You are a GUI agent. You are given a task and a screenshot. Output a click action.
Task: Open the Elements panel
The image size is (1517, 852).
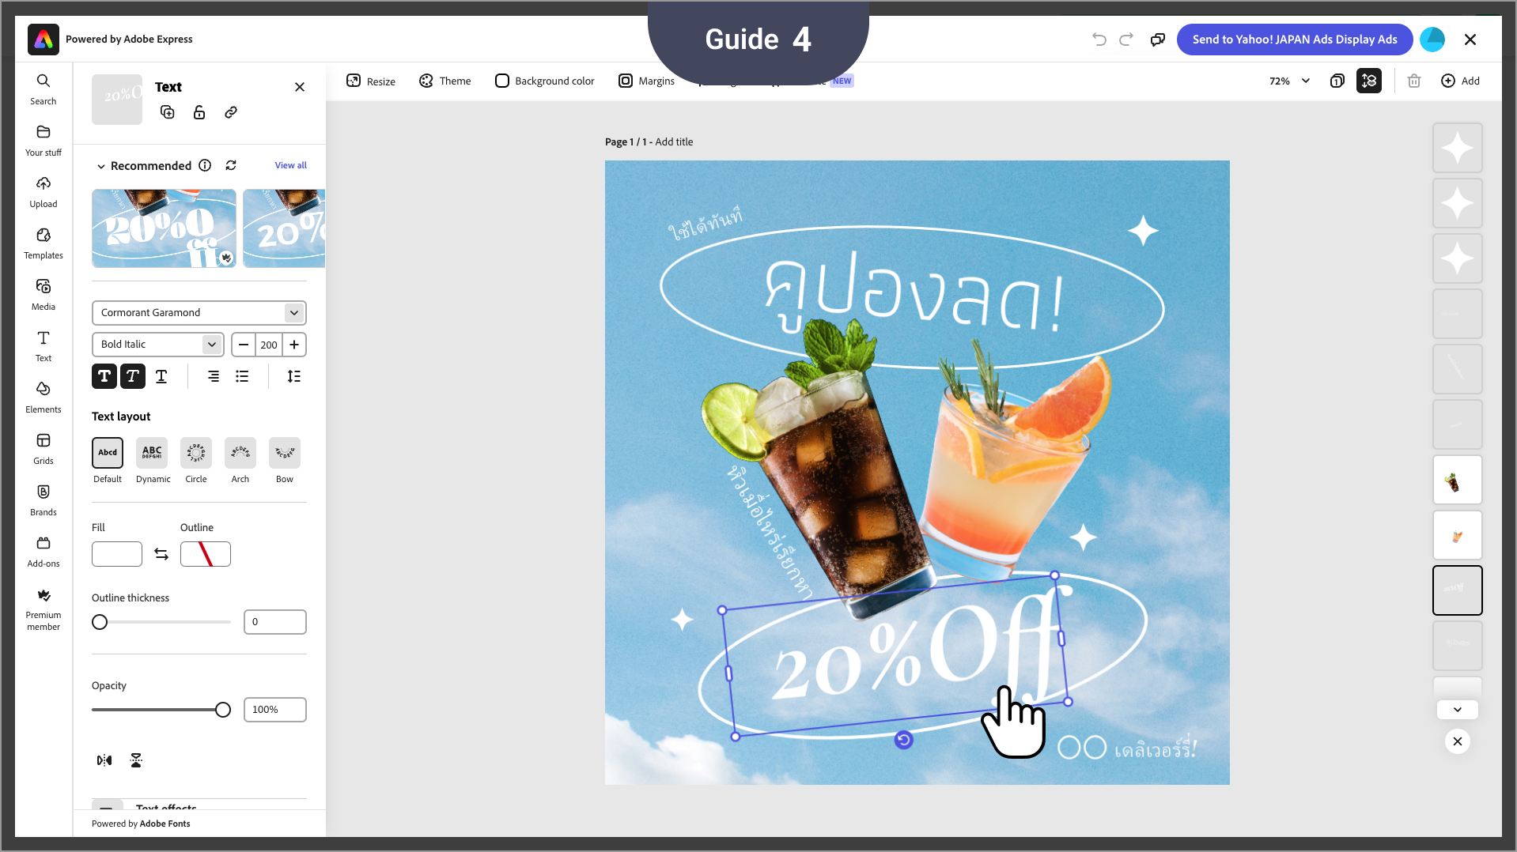click(x=44, y=398)
